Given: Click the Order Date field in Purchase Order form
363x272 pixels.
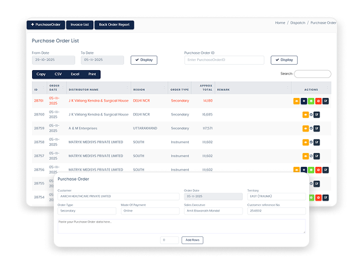Looking at the screenshot, I should [x=213, y=196].
